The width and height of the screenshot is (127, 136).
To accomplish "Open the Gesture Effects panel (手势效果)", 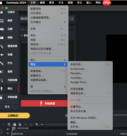I will (9, 97).
